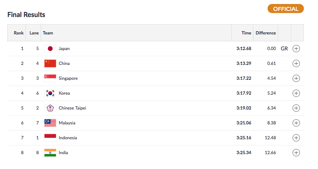Click the Malaysia flag icon
This screenshot has width=318, height=169.
tap(50, 123)
